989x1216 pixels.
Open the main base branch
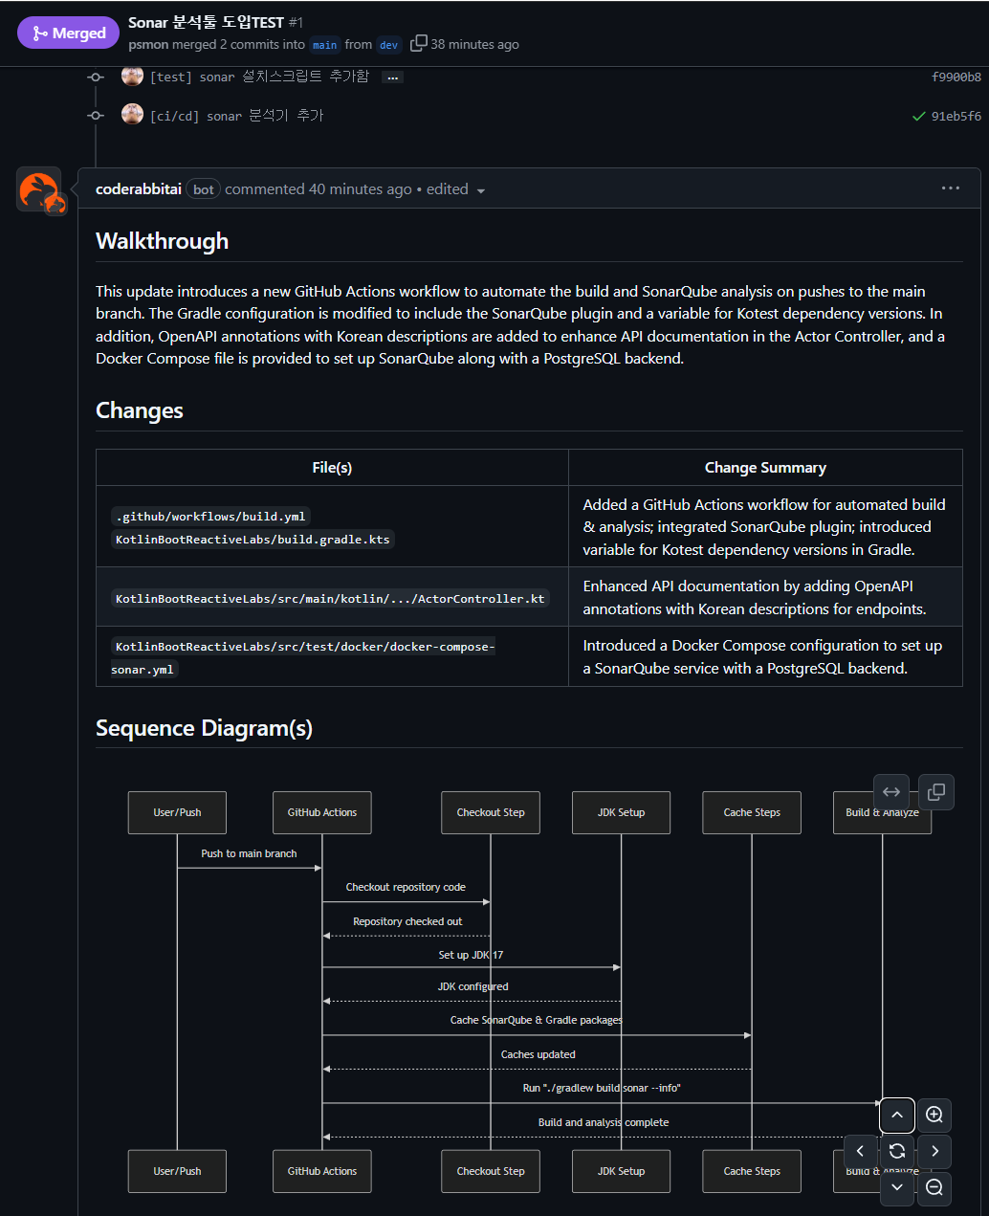[325, 45]
